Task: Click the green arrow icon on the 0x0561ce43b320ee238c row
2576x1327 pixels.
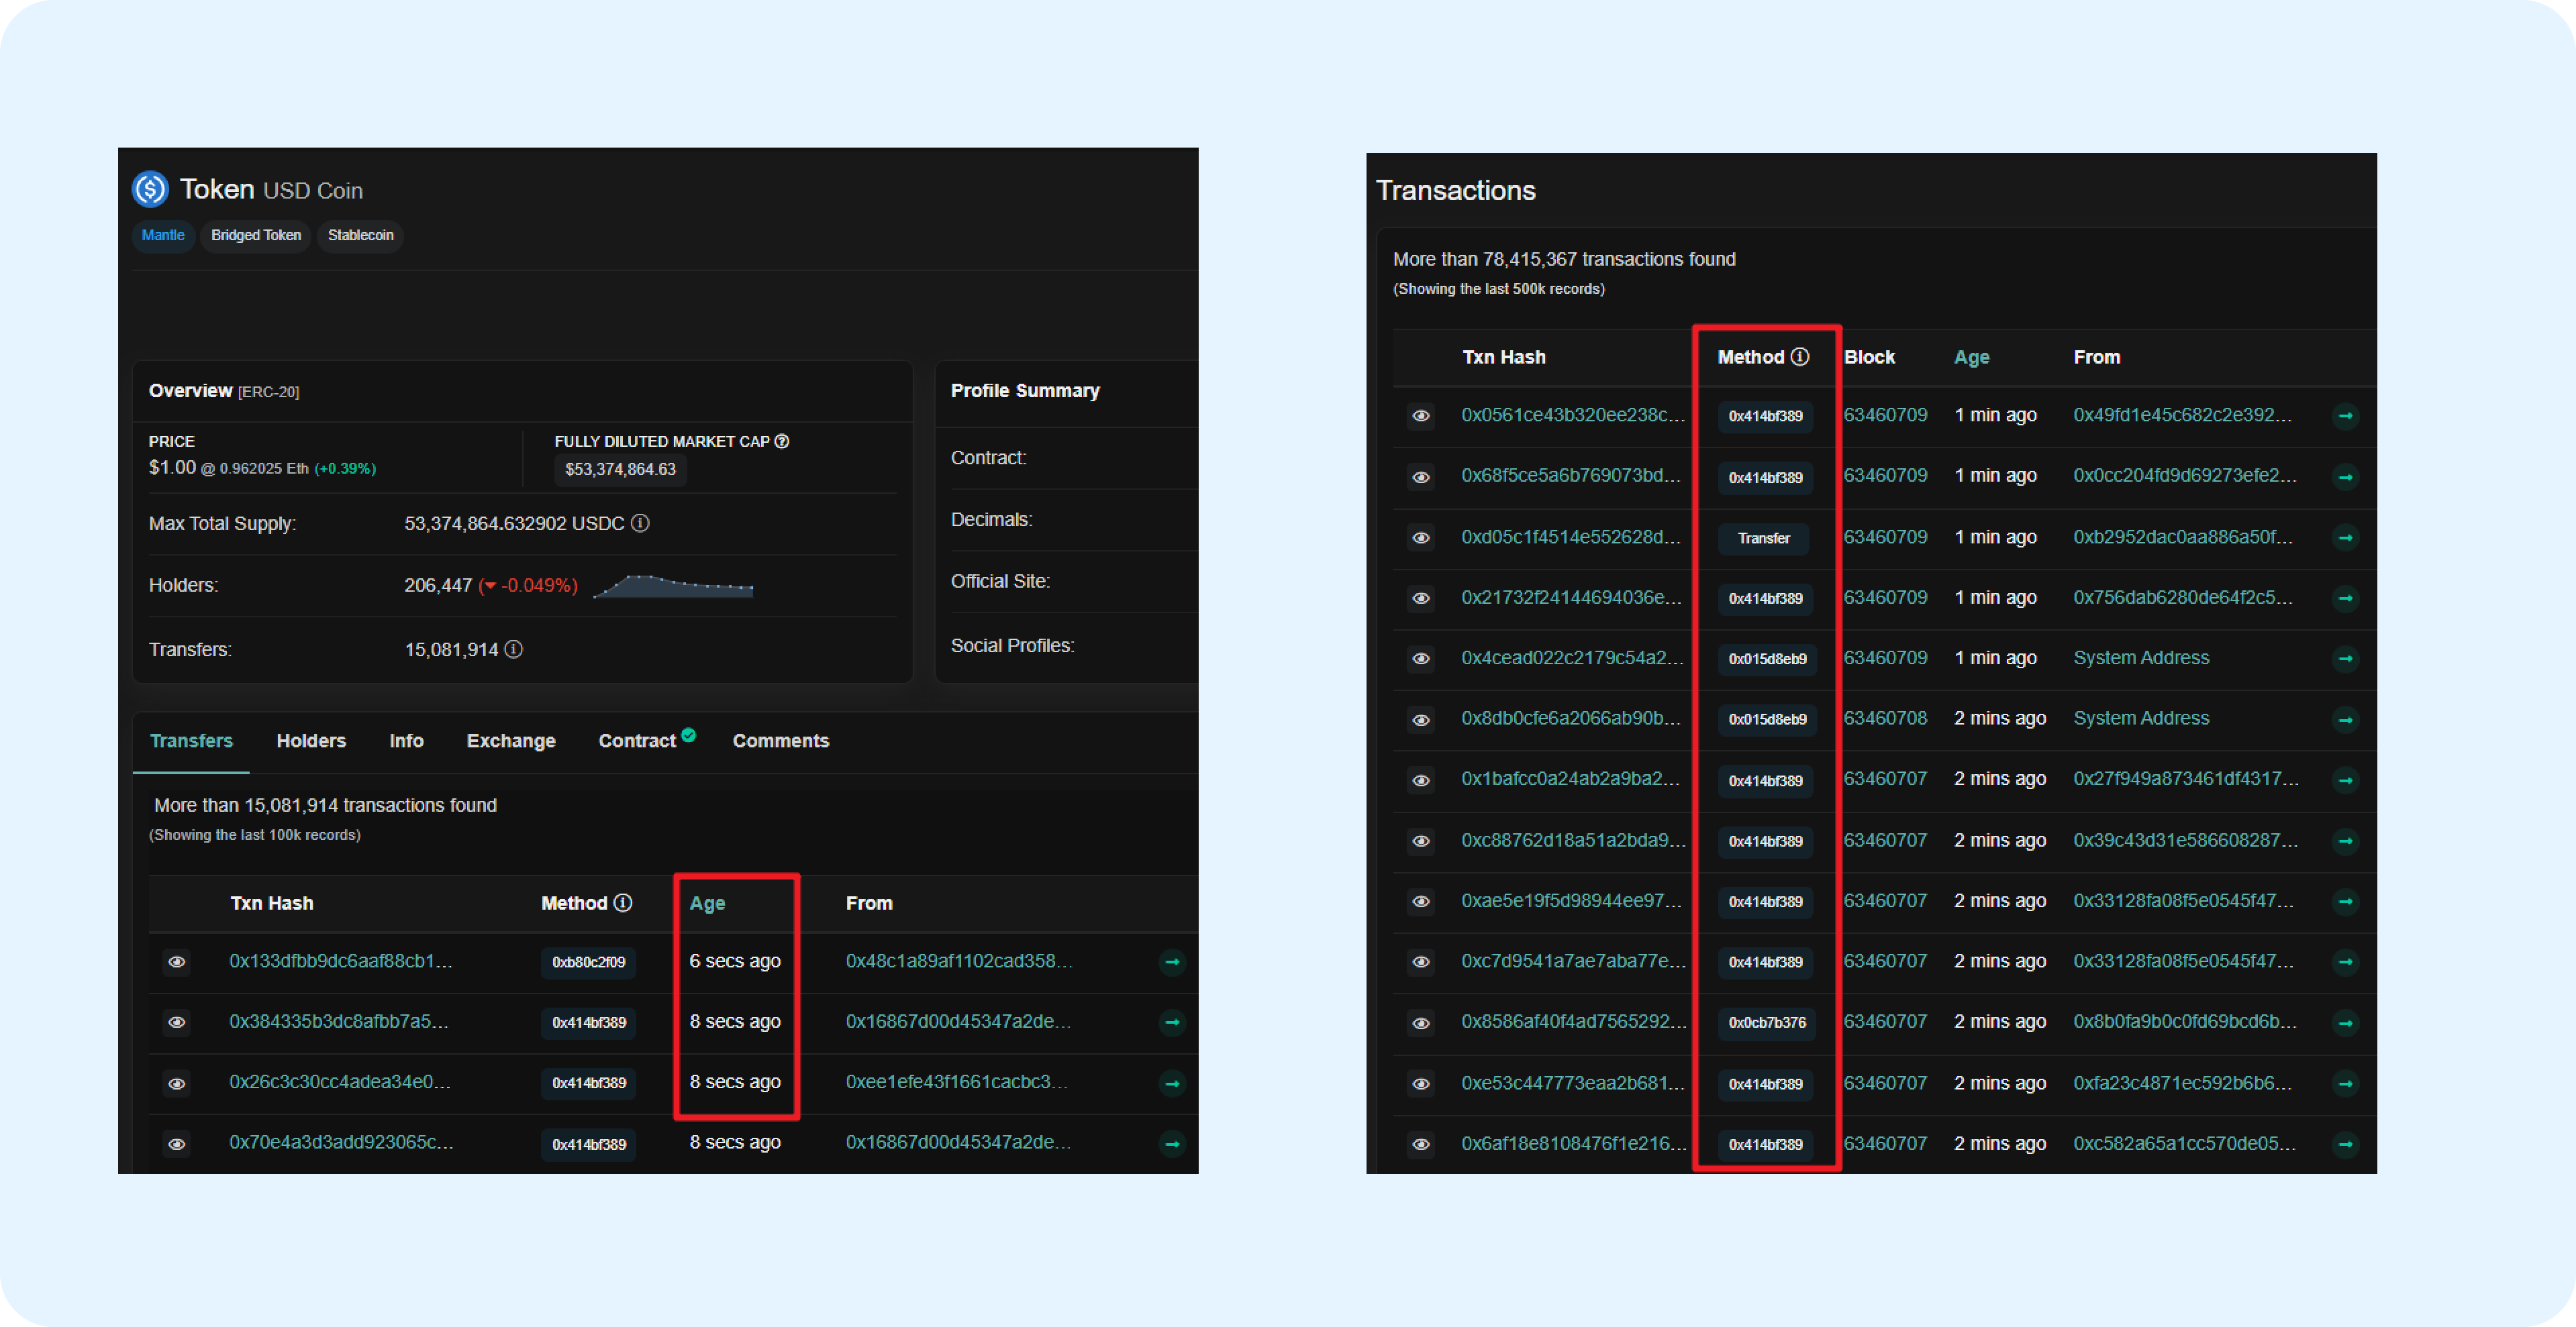Action: [2345, 416]
